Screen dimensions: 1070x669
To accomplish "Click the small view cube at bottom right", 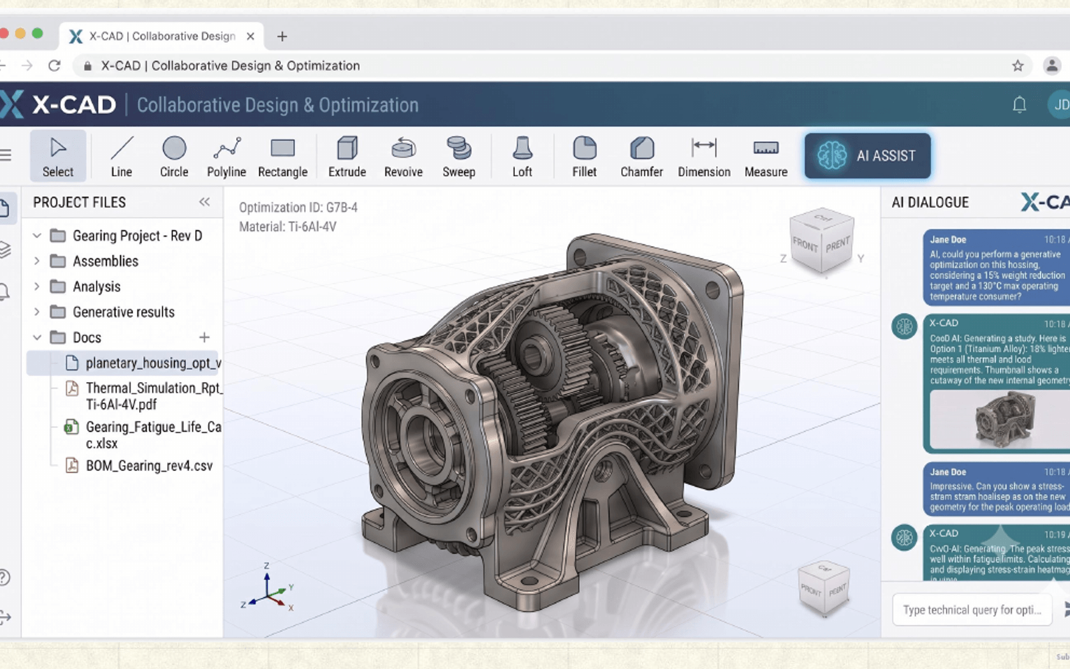I will click(x=825, y=588).
